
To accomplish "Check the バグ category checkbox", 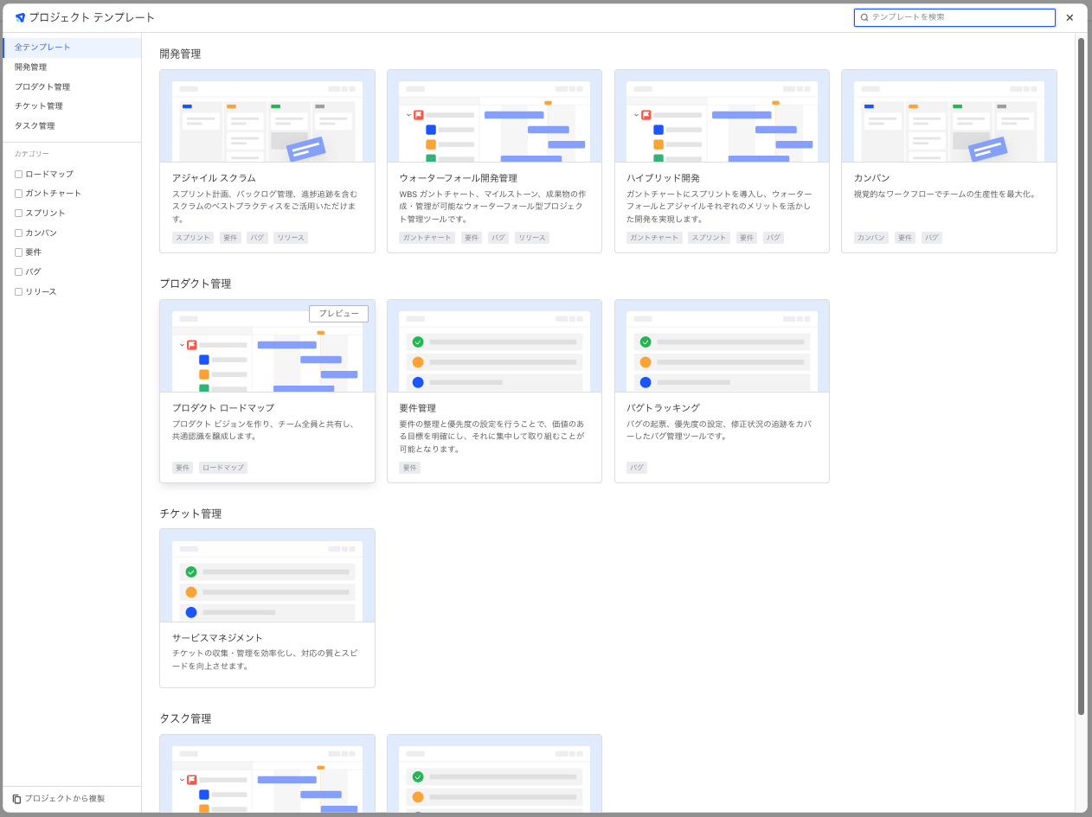I will [x=18, y=272].
